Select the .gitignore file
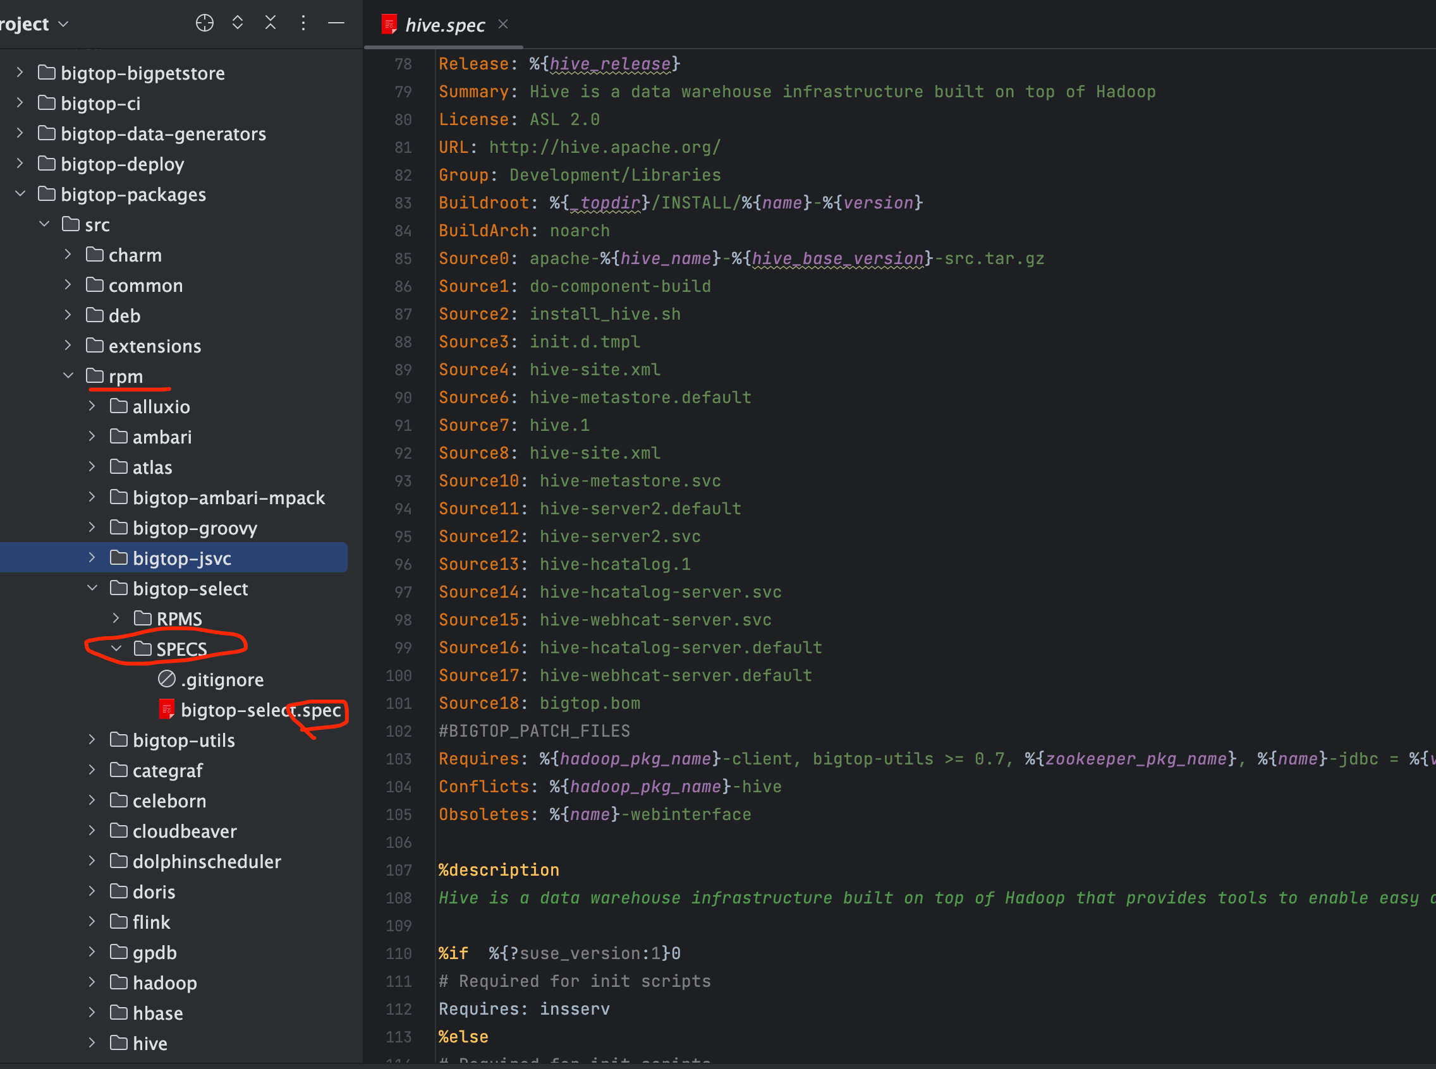This screenshot has height=1069, width=1436. pos(222,679)
